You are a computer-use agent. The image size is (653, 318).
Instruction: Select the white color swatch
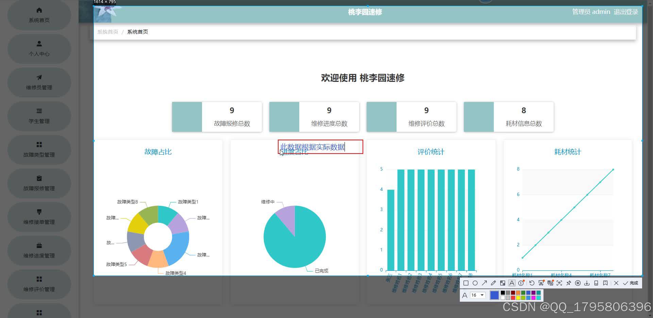(503, 298)
